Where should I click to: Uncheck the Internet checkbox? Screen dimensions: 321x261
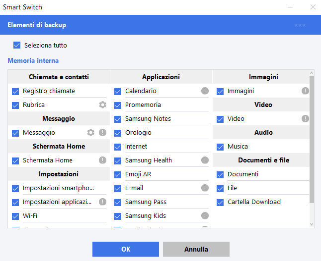(x=118, y=147)
